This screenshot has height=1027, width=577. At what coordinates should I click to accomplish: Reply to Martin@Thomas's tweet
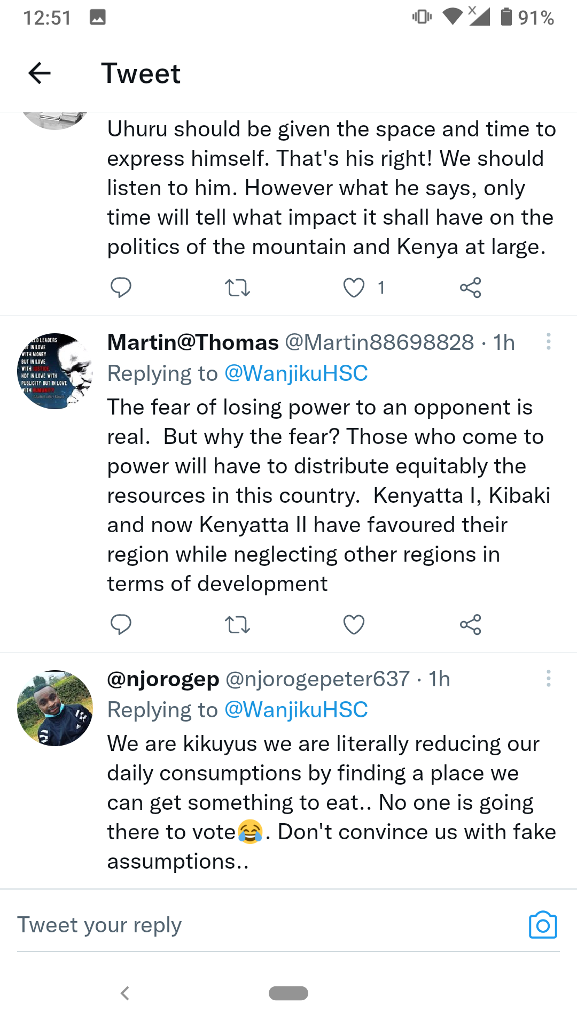pyautogui.click(x=121, y=624)
